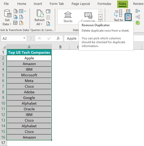
Task: Select the Currencies data type
Action: [x=88, y=17]
